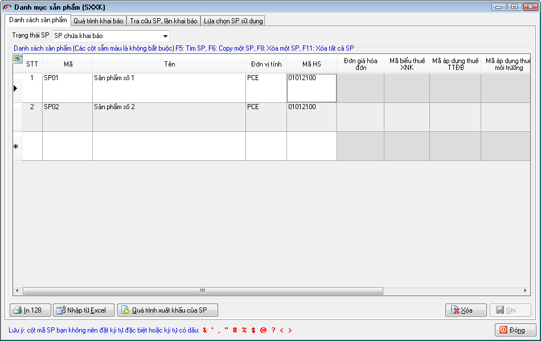Click the right arrow of horizontal scrollbar
Viewport: 541px width, 341px height.
point(527,290)
